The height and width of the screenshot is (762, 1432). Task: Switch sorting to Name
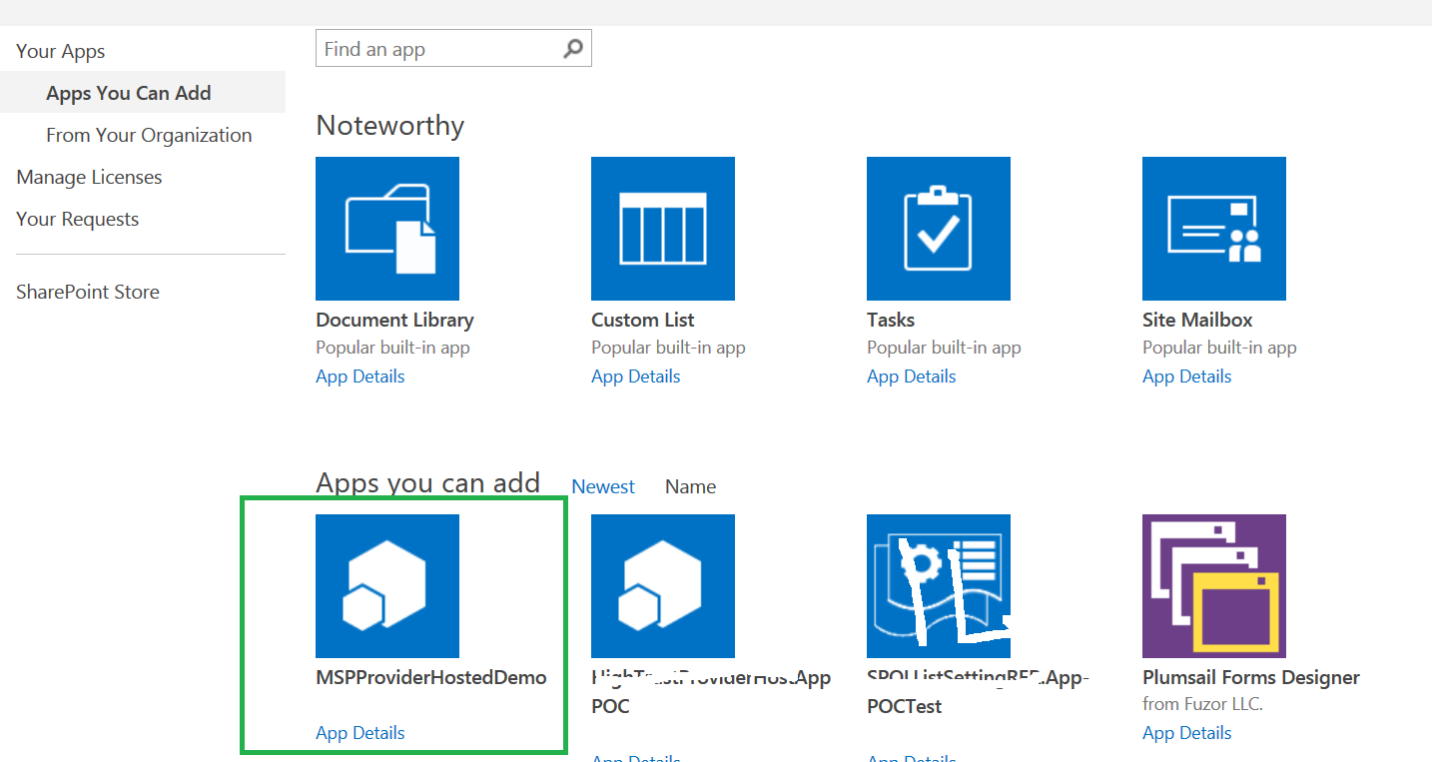coord(690,486)
